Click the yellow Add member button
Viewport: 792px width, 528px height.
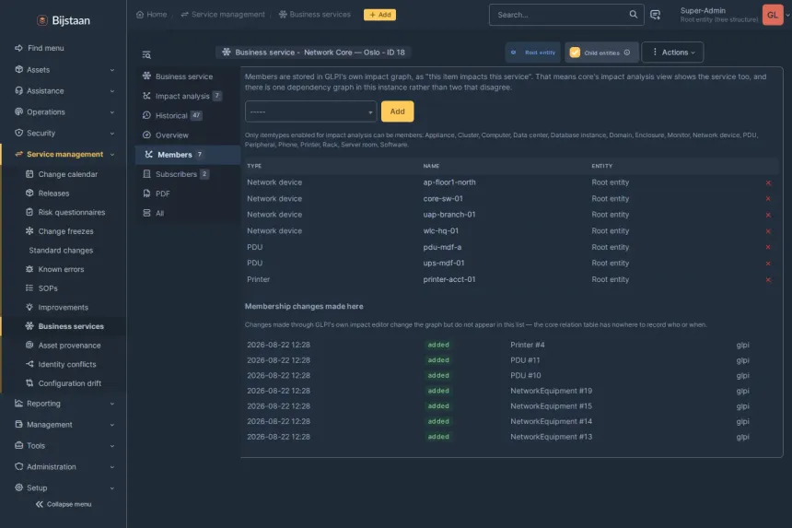(397, 111)
